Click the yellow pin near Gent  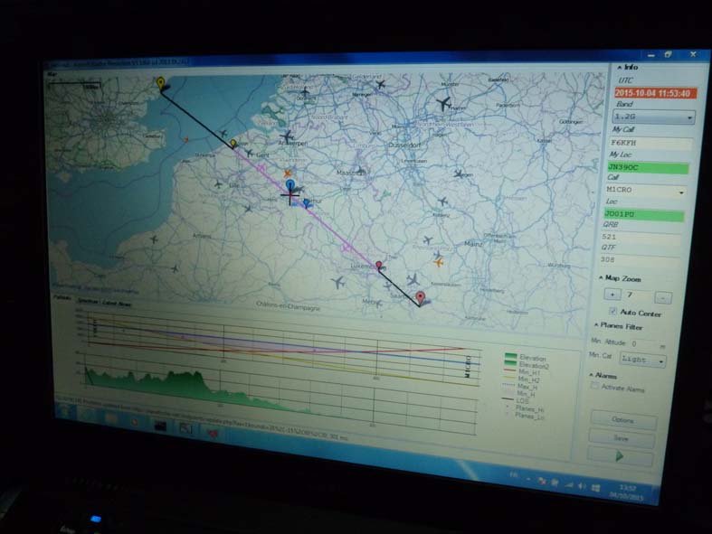[233, 144]
